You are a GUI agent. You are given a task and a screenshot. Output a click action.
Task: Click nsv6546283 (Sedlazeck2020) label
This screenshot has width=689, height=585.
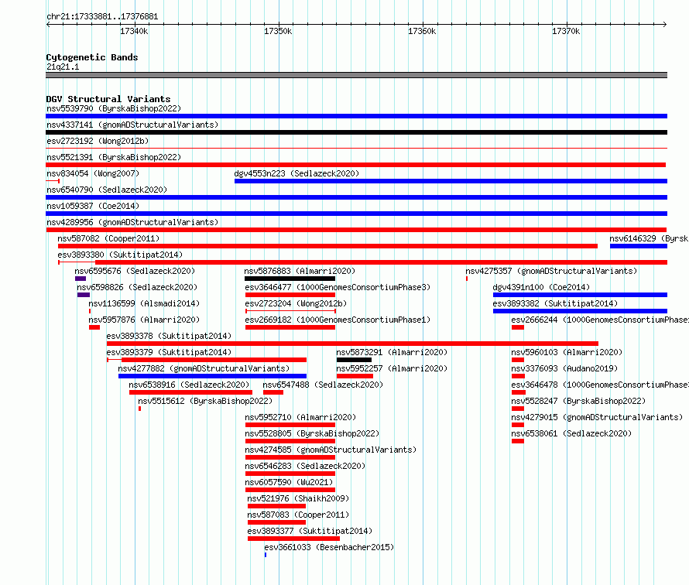pyautogui.click(x=305, y=466)
